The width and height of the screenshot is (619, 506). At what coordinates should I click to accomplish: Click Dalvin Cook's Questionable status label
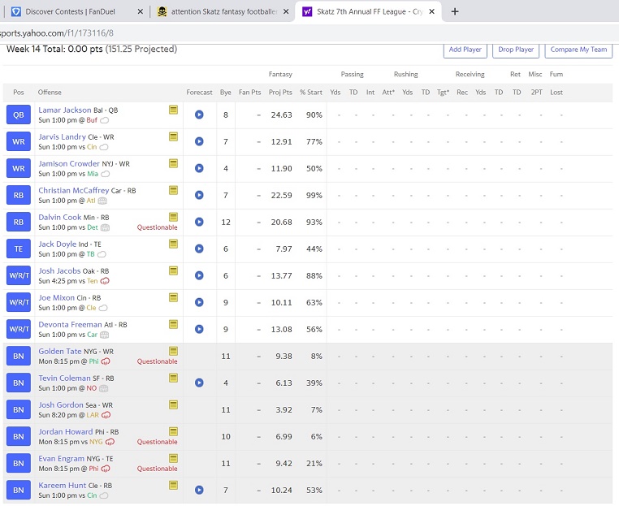point(157,227)
